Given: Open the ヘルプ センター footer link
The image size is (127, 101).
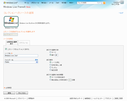Looking at the screenshot, I should (x=98, y=98).
